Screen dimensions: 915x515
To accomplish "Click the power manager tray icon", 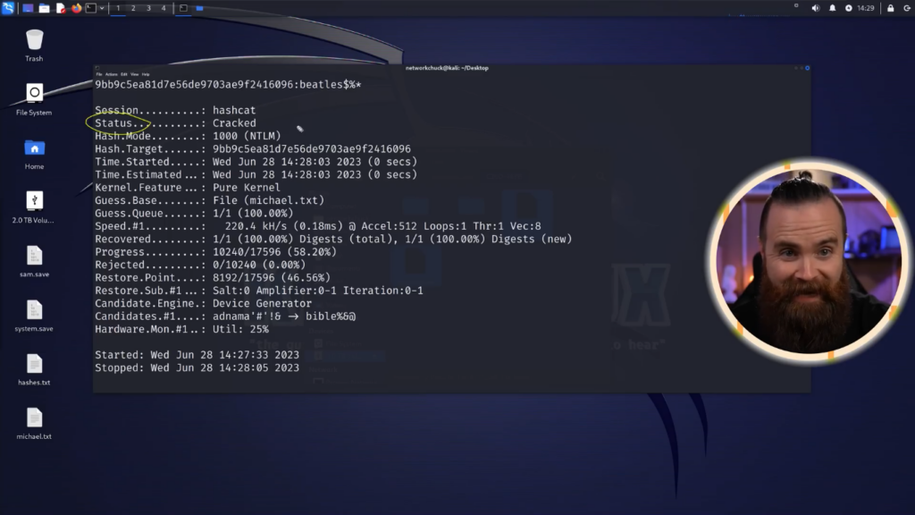I will [x=849, y=8].
